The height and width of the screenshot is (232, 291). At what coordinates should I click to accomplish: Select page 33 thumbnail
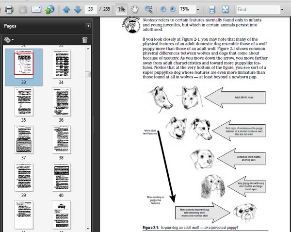click(24, 64)
